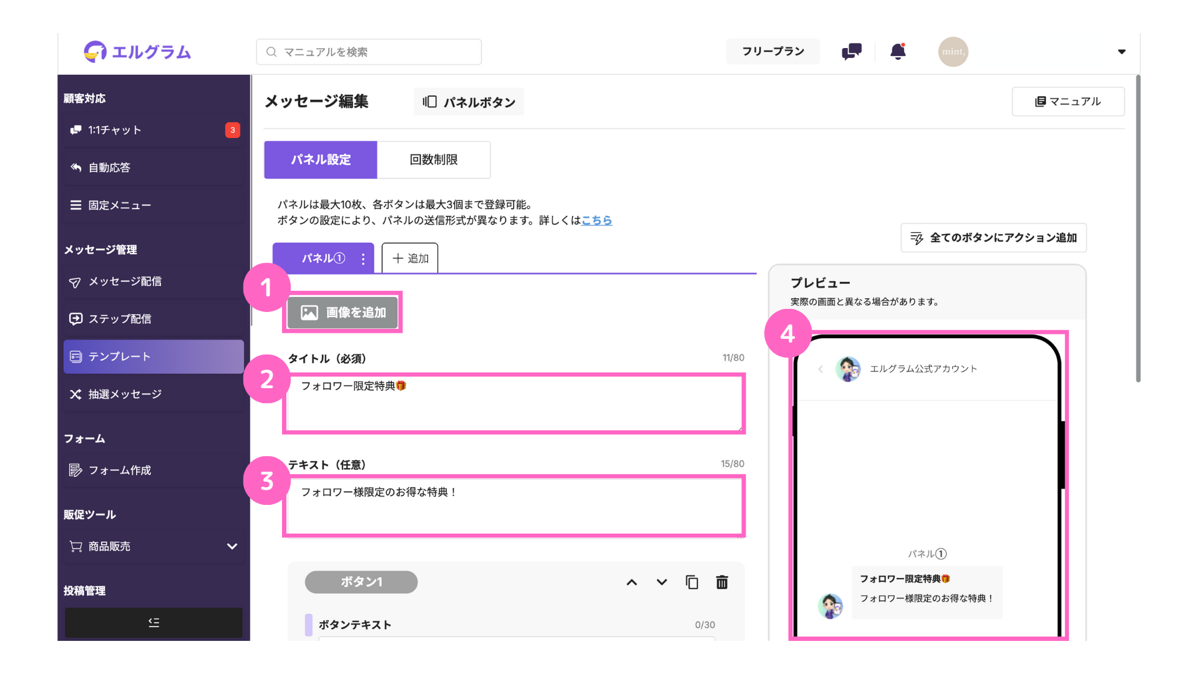
Task: Click the preview message bubble フォロワー限定特典
Action: (927, 592)
